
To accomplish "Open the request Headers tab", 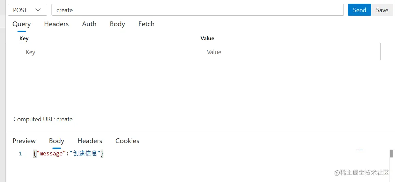I will [x=56, y=24].
